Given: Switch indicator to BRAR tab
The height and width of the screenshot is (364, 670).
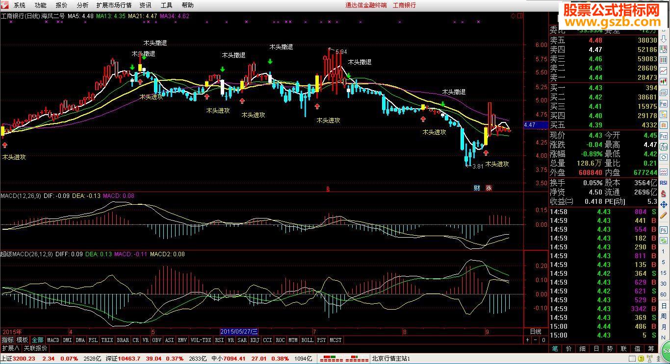Looking at the screenshot, I should pyautogui.click(x=123, y=340).
